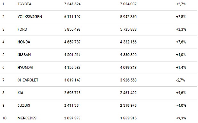Select the VOLKSWAGEN row label
Image resolution: width=198 pixels, height=123 pixels.
(30, 17)
